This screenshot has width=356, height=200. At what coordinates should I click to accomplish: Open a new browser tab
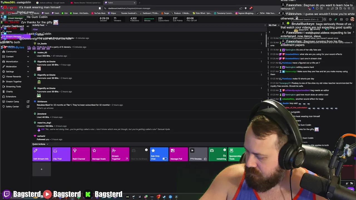[140, 3]
